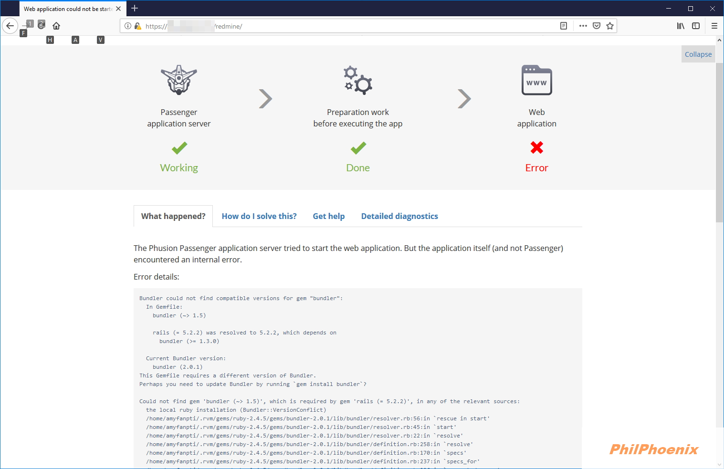724x469 pixels.
Task: Click the red Error cross mark
Action: point(537,147)
